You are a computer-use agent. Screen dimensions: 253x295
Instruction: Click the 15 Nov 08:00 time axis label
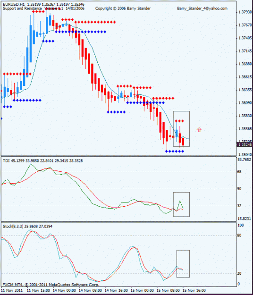click(168, 290)
